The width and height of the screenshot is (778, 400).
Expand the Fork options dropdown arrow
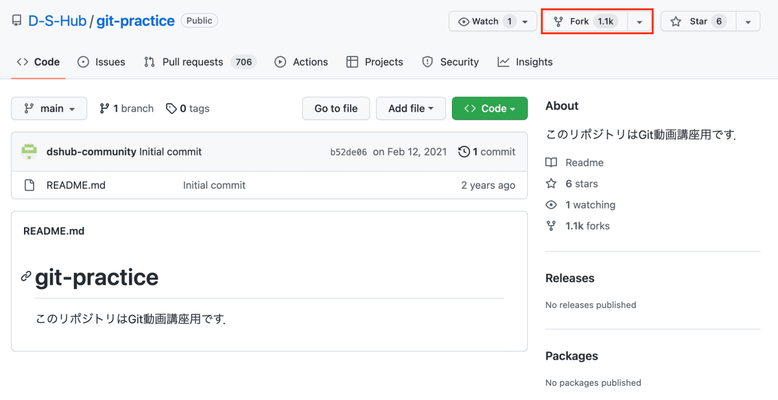click(639, 21)
